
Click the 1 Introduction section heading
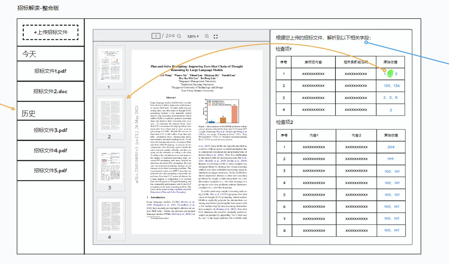(155, 197)
